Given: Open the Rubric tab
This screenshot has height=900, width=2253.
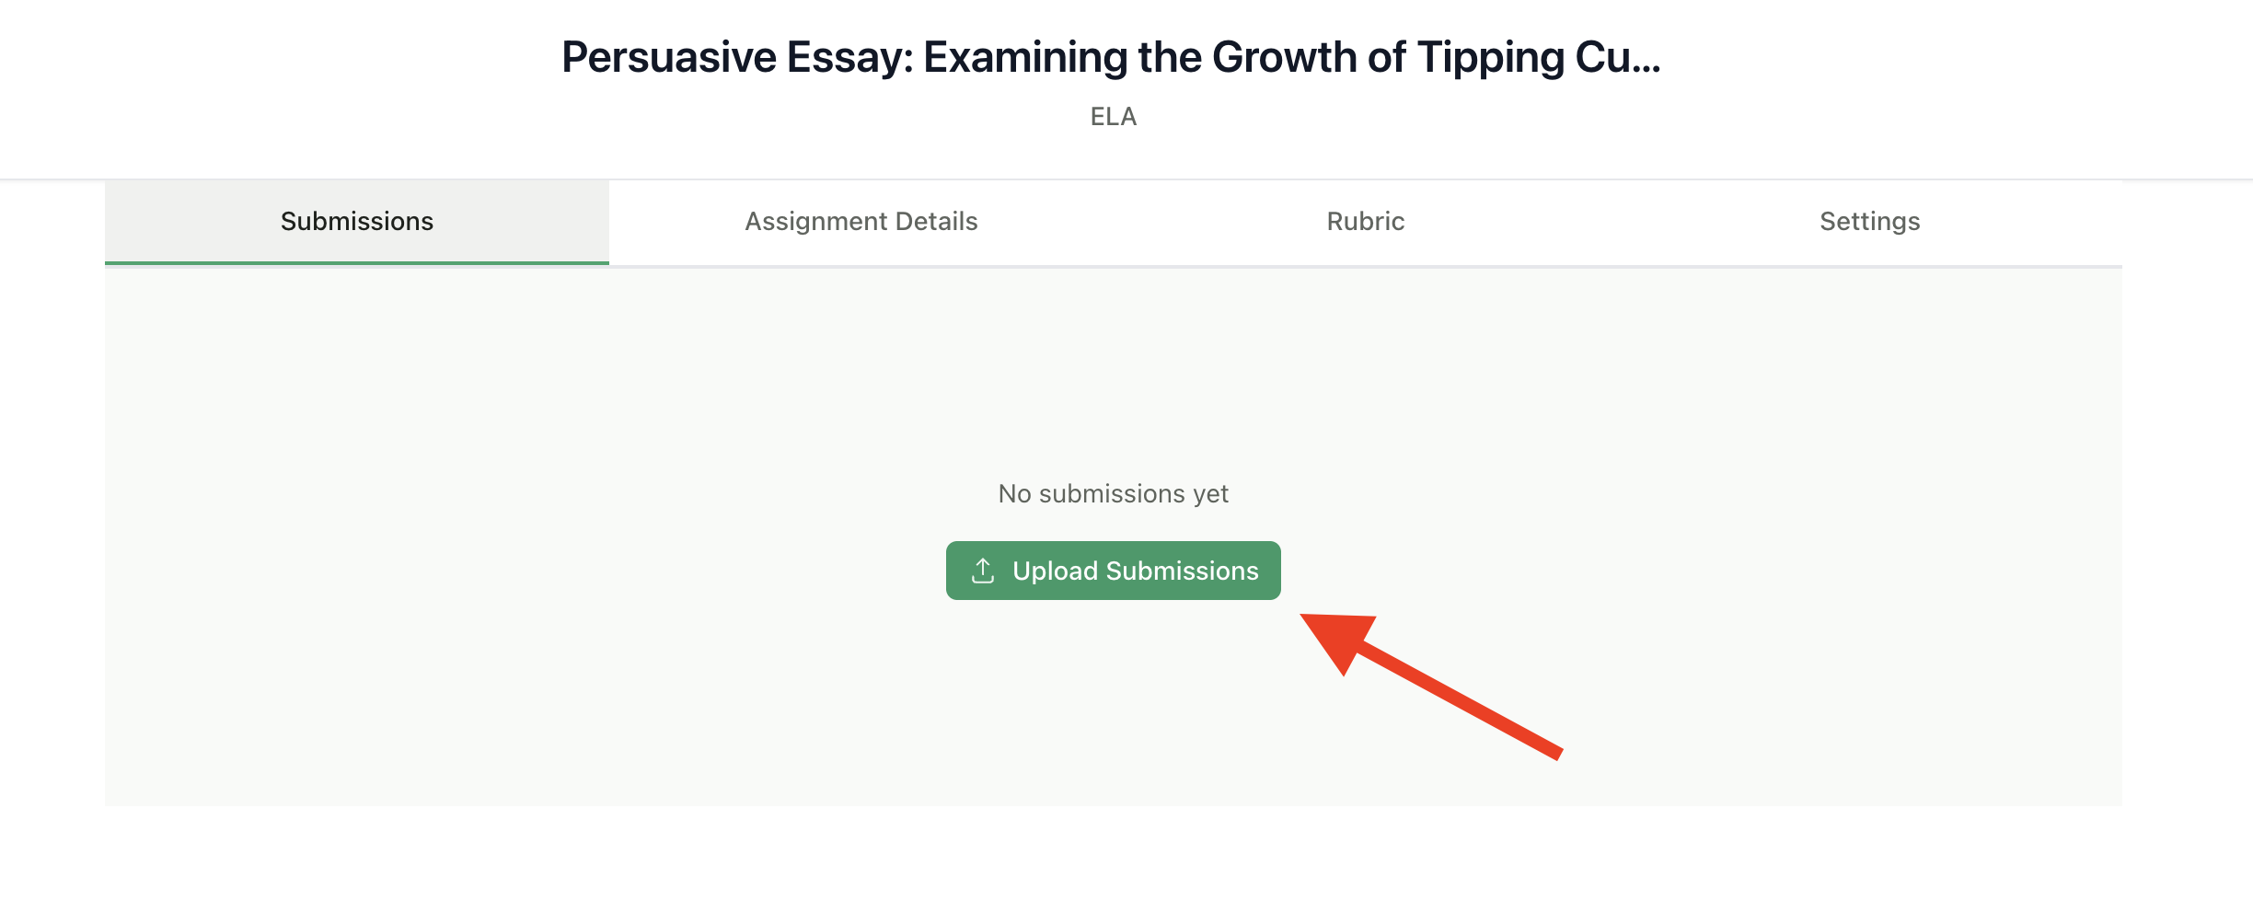Looking at the screenshot, I should tap(1365, 221).
